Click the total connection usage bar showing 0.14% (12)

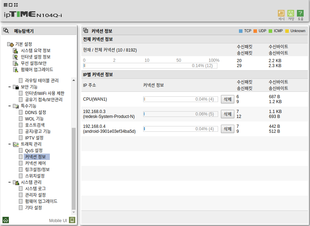150,66
